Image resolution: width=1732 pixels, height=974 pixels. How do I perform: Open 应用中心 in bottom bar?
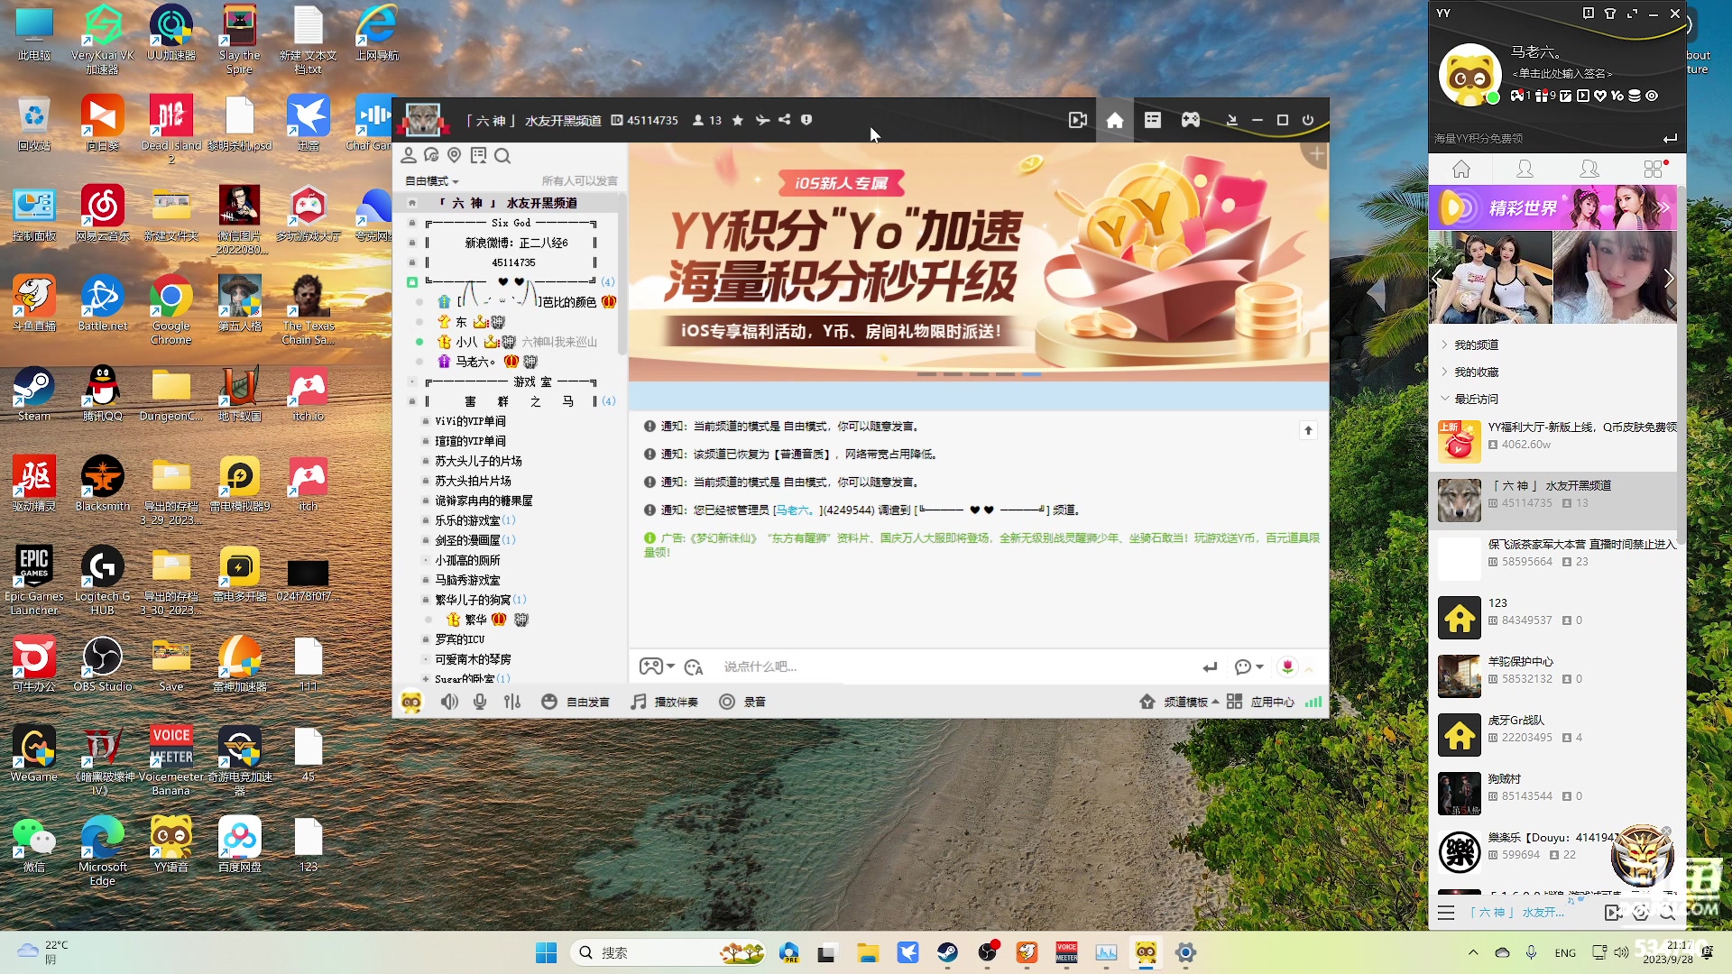click(1261, 702)
